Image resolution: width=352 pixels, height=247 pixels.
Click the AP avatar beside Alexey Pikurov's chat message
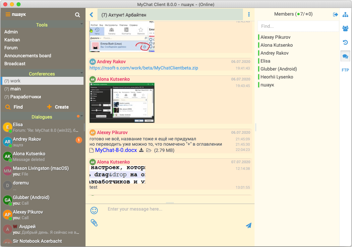click(92, 132)
